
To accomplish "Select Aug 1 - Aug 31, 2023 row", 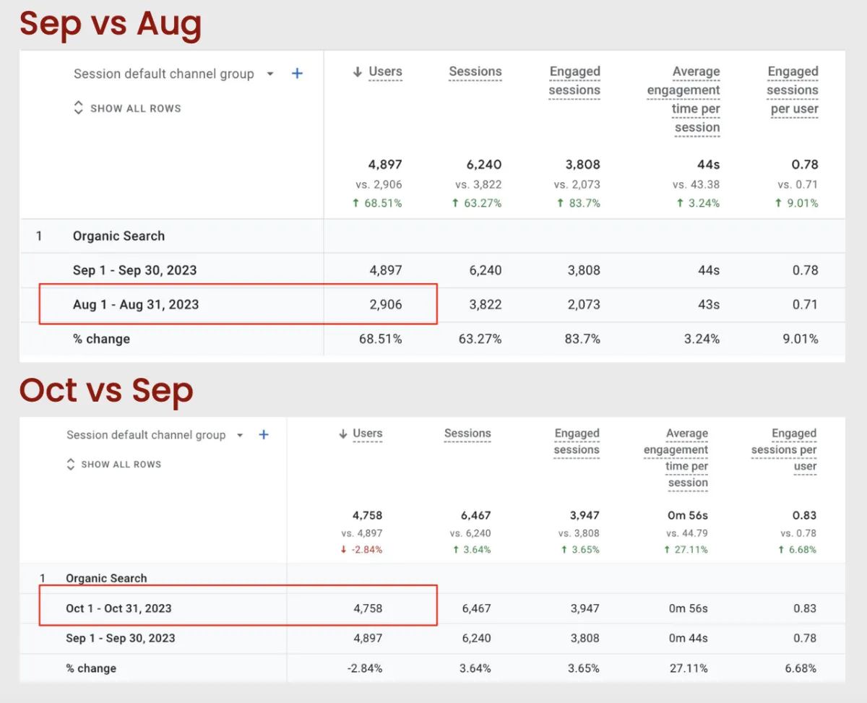I will pos(136,305).
